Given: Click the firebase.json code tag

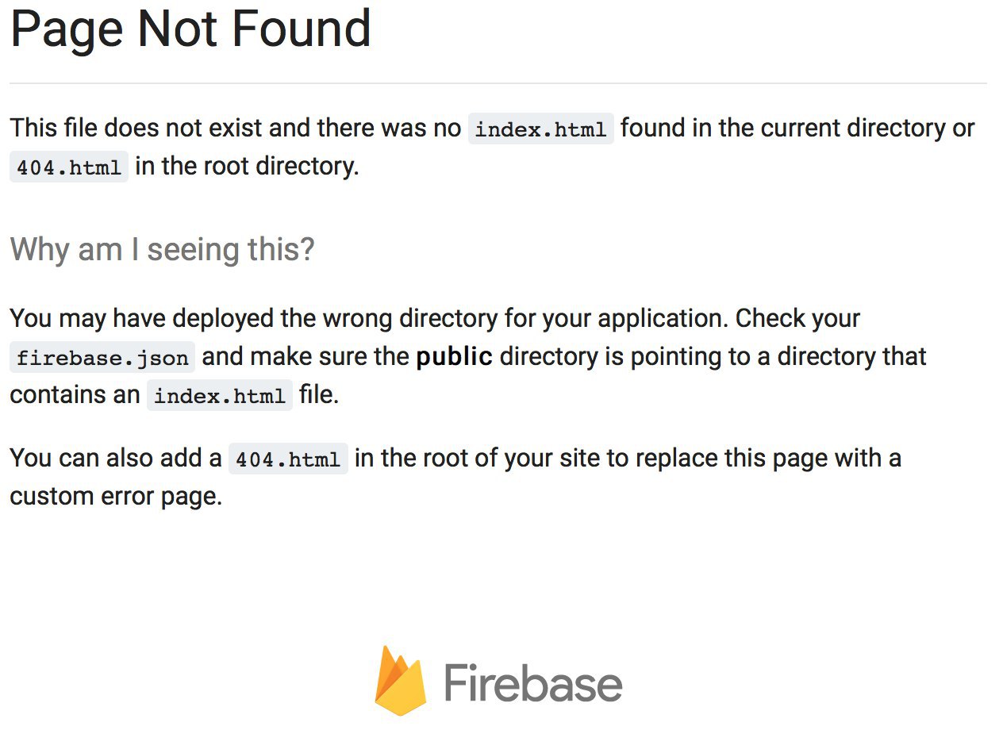Looking at the screenshot, I should coord(102,357).
